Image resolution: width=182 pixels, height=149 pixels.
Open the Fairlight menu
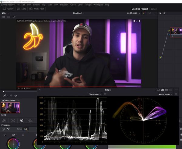pyautogui.click(x=89, y=5)
